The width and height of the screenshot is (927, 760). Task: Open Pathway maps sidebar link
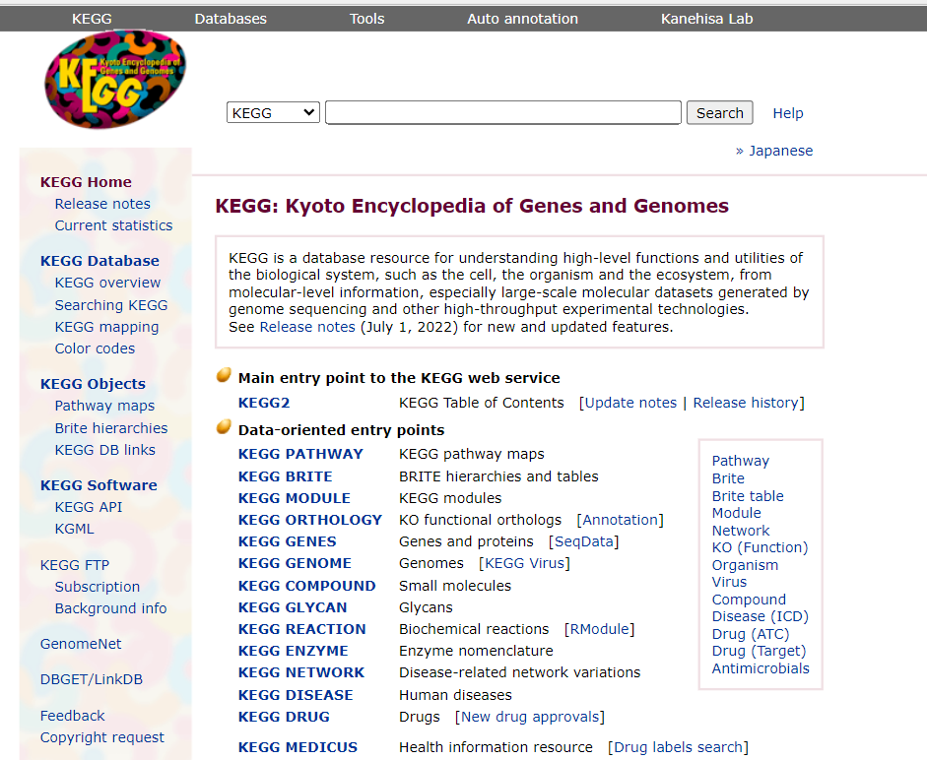click(x=104, y=406)
